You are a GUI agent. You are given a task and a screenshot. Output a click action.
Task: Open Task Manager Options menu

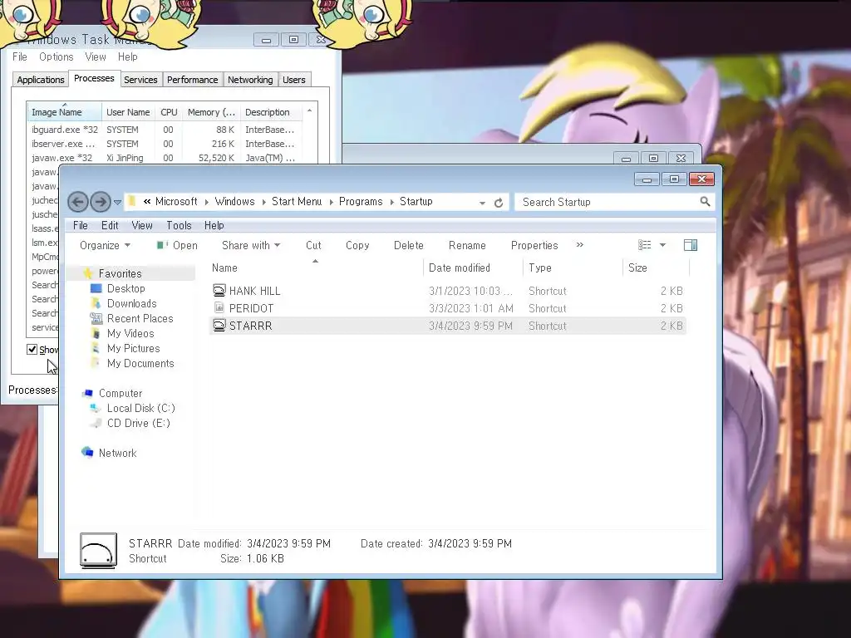56,57
